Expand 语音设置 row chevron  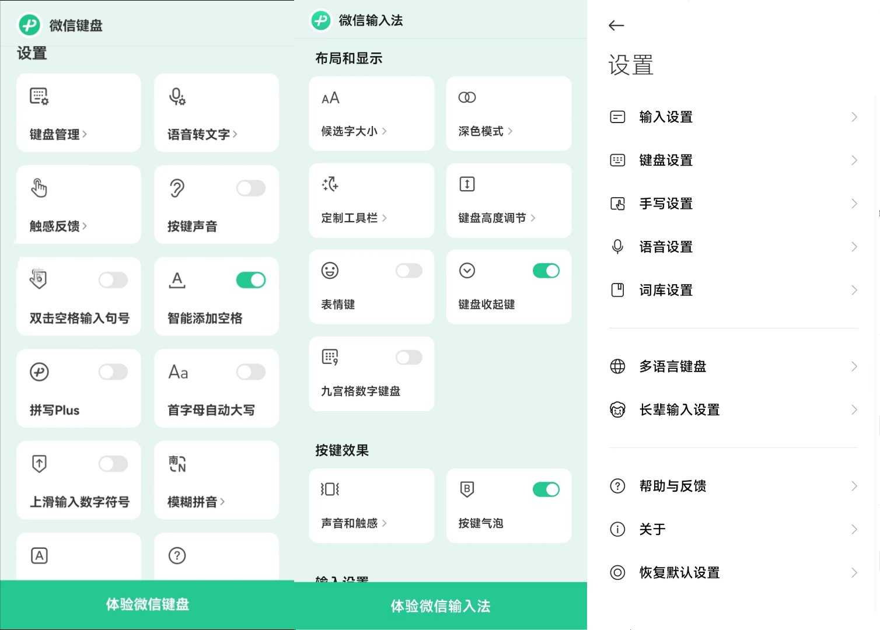coord(854,247)
